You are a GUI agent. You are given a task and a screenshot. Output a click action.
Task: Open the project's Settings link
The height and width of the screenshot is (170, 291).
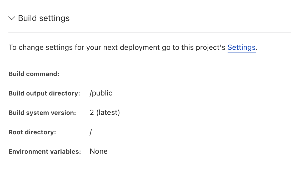[241, 47]
